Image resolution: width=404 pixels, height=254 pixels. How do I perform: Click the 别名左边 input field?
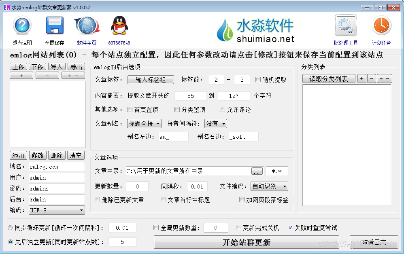[173, 137]
